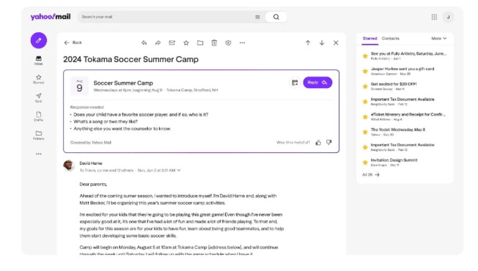Click the forward arrow icon in toolbar
This screenshot has width=478, height=271.
coord(158,43)
